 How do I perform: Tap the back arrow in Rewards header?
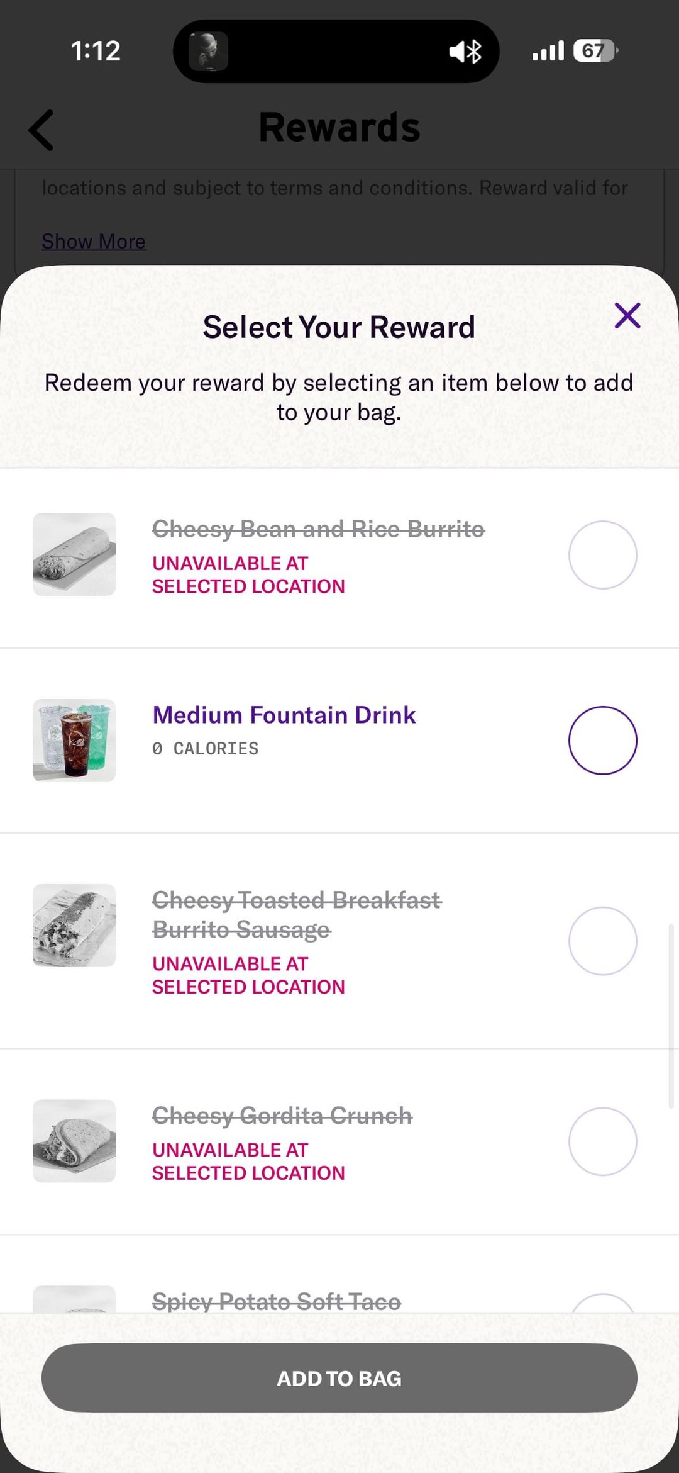[41, 130]
